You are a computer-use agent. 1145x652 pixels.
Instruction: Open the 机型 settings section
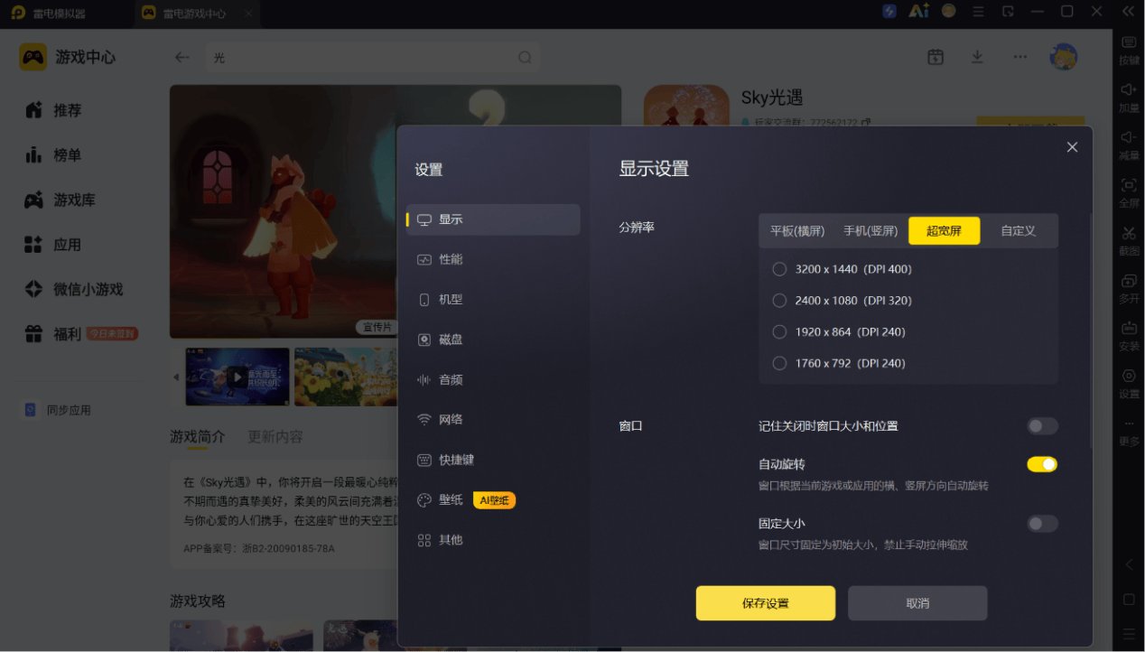point(493,299)
